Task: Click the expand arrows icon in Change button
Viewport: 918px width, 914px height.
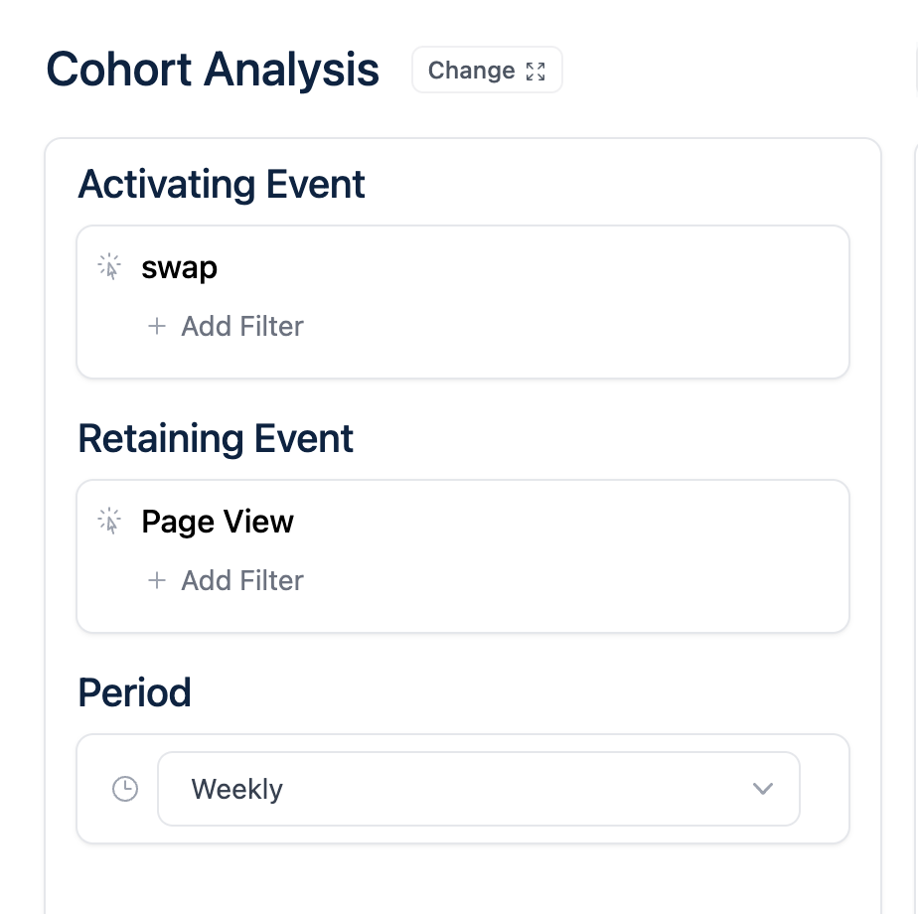Action: 535,72
